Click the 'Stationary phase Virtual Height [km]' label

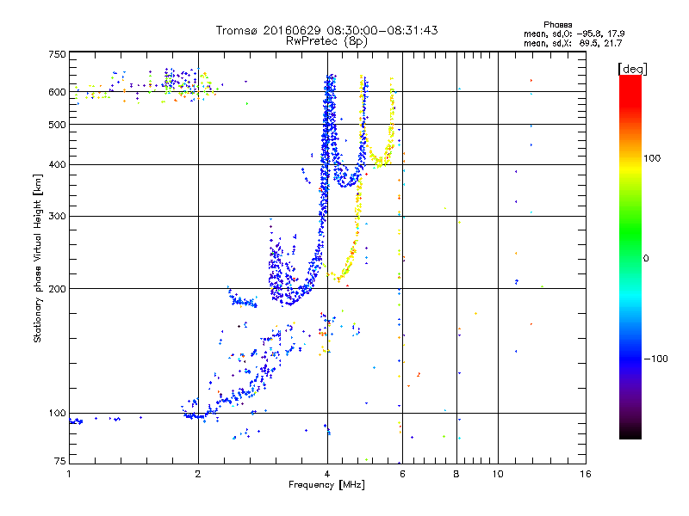(x=38, y=258)
